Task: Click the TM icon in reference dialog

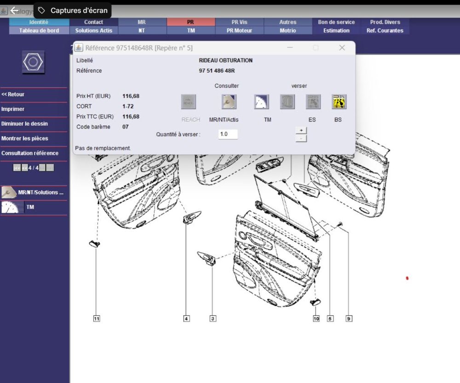Action: pyautogui.click(x=261, y=102)
